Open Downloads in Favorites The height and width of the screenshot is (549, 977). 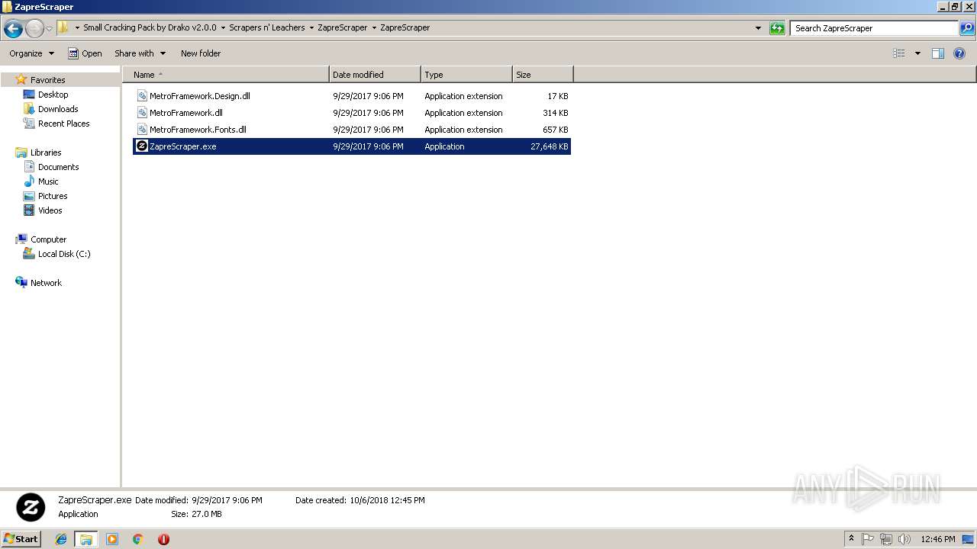coord(58,109)
